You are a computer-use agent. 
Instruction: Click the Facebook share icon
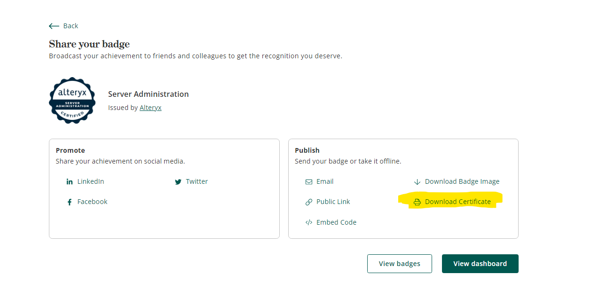(70, 202)
